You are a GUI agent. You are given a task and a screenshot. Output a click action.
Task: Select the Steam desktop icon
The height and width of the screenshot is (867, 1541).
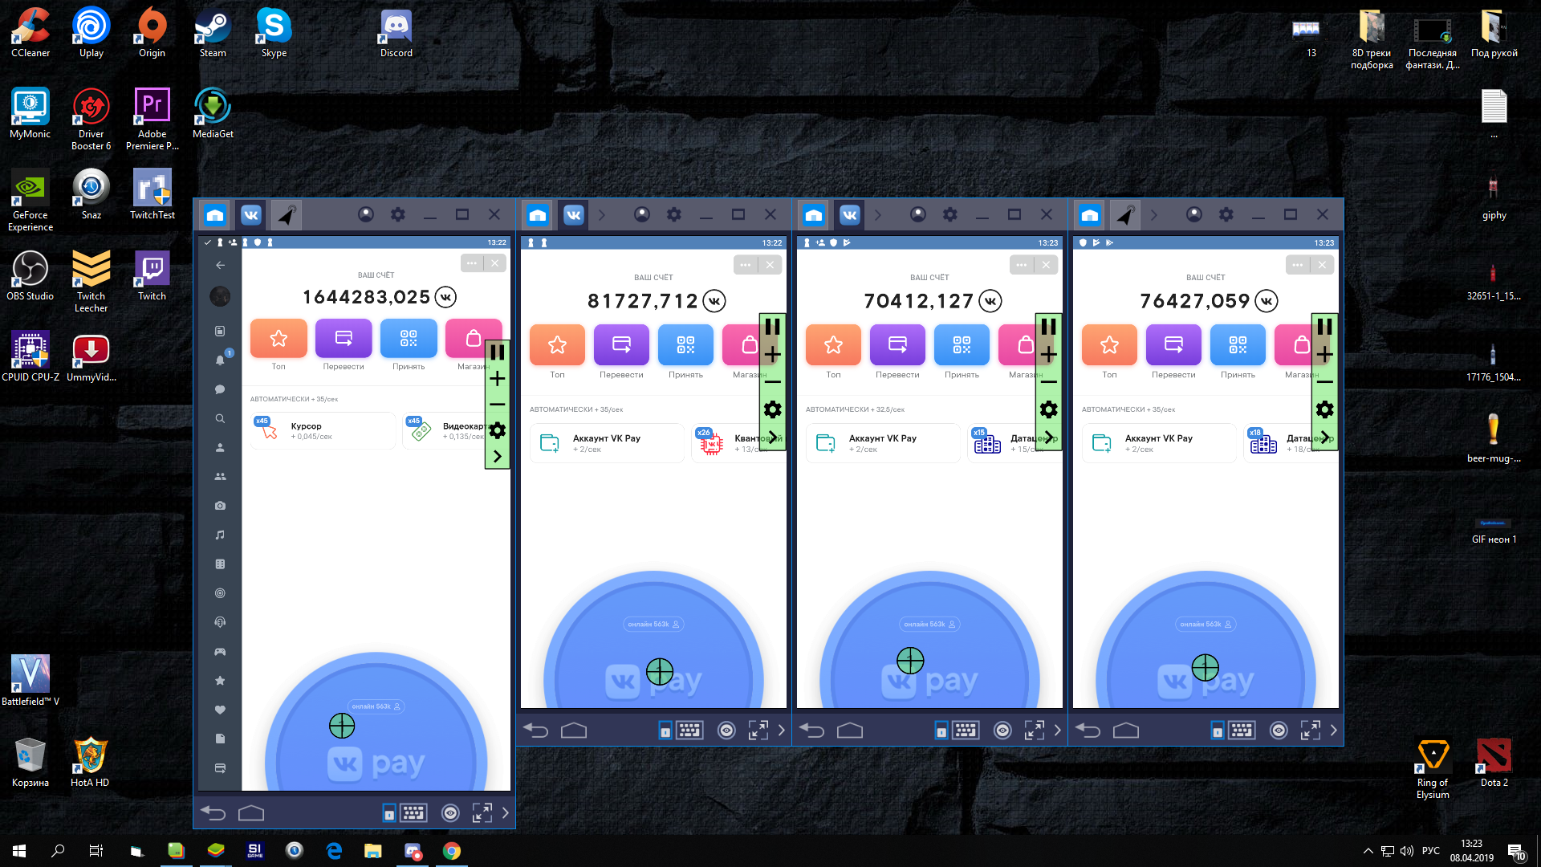[x=213, y=34]
